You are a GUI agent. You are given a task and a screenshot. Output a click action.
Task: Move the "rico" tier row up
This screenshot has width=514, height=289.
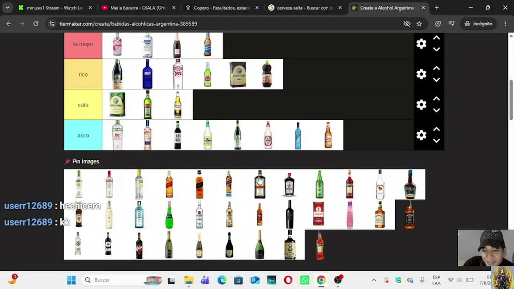point(436,69)
